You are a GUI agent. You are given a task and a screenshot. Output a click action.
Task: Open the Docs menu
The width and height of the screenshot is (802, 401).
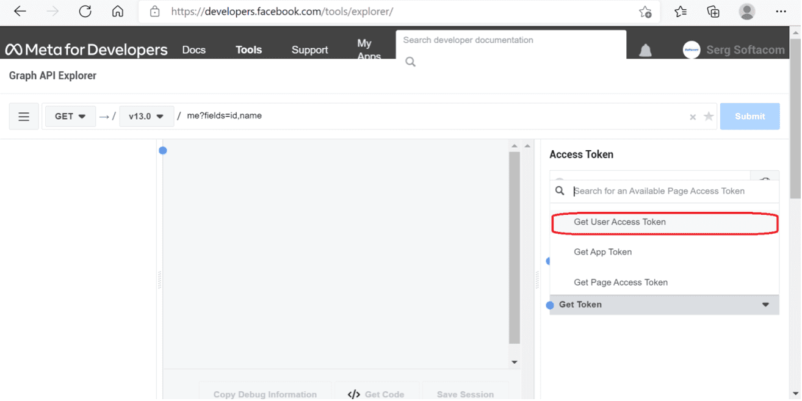coord(194,50)
